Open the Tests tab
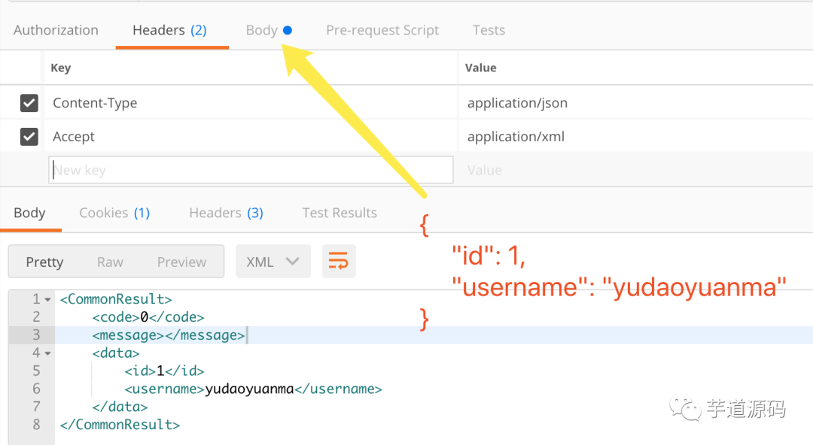Screen dimensions: 813x445 [x=489, y=30]
